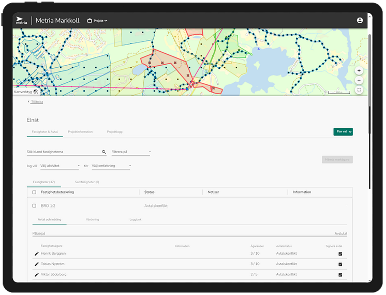Open Välj aktivitet dropdown

pos(60,166)
